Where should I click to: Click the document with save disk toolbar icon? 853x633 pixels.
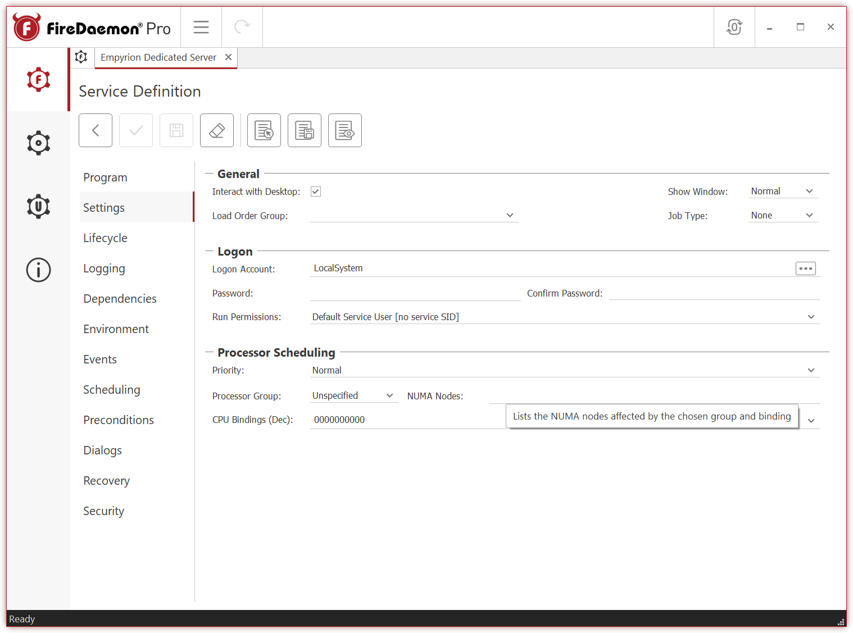(305, 130)
